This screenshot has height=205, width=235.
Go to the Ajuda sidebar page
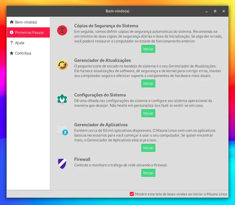tap(28, 43)
